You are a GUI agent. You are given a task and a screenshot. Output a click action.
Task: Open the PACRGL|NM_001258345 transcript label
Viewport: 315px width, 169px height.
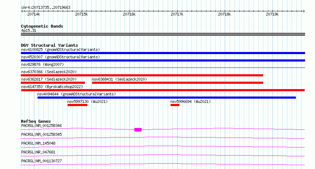pos(41,134)
